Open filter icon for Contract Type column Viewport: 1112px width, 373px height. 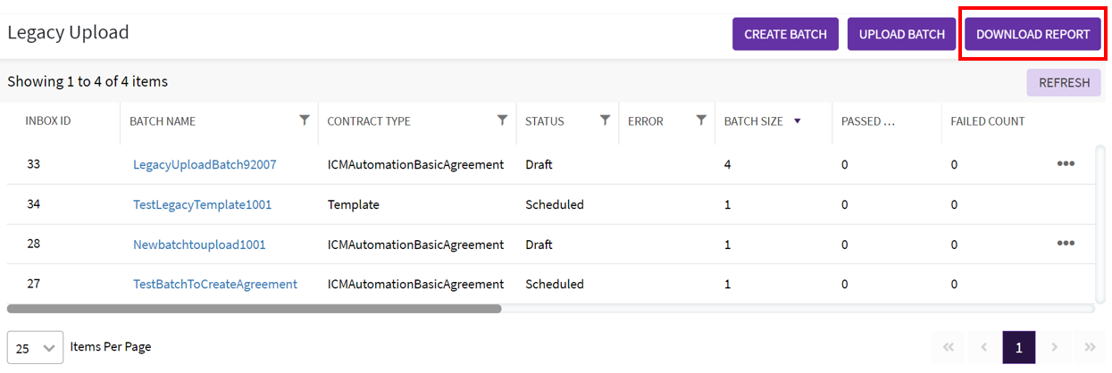tap(502, 120)
